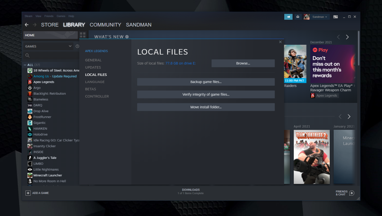The image size is (382, 216).
Task: Select the UPDATES properties section
Action: [93, 67]
